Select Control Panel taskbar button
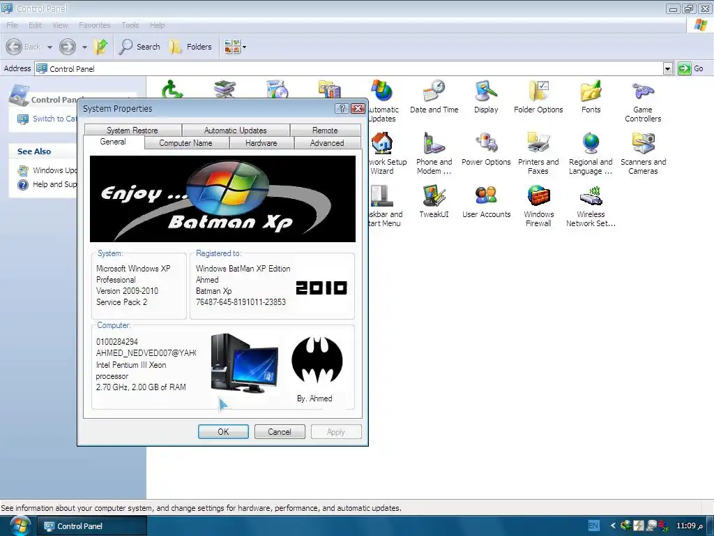Screen dimensions: 714x536 (x=91, y=526)
